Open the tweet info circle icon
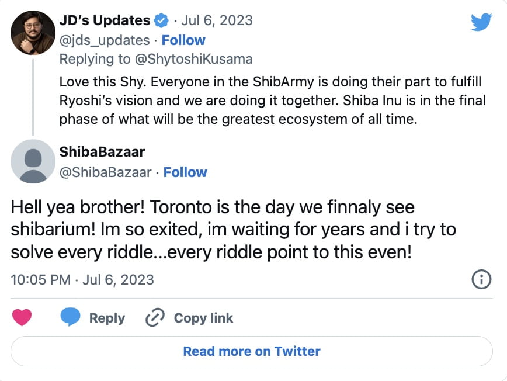Image resolution: width=507 pixels, height=381 pixels. point(481,280)
